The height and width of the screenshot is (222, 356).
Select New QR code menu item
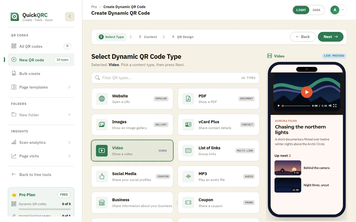[41, 60]
